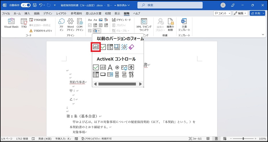Image resolution: width=268 pixels, height=142 pixels.
Task: Insert combo box content control
Action: [95, 25]
